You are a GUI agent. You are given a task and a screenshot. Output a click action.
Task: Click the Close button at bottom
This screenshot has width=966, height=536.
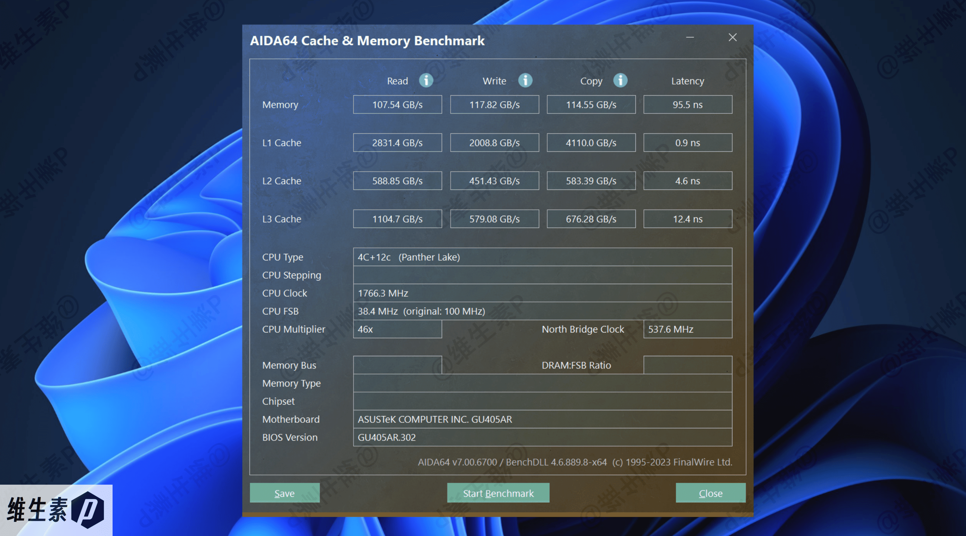pos(711,493)
